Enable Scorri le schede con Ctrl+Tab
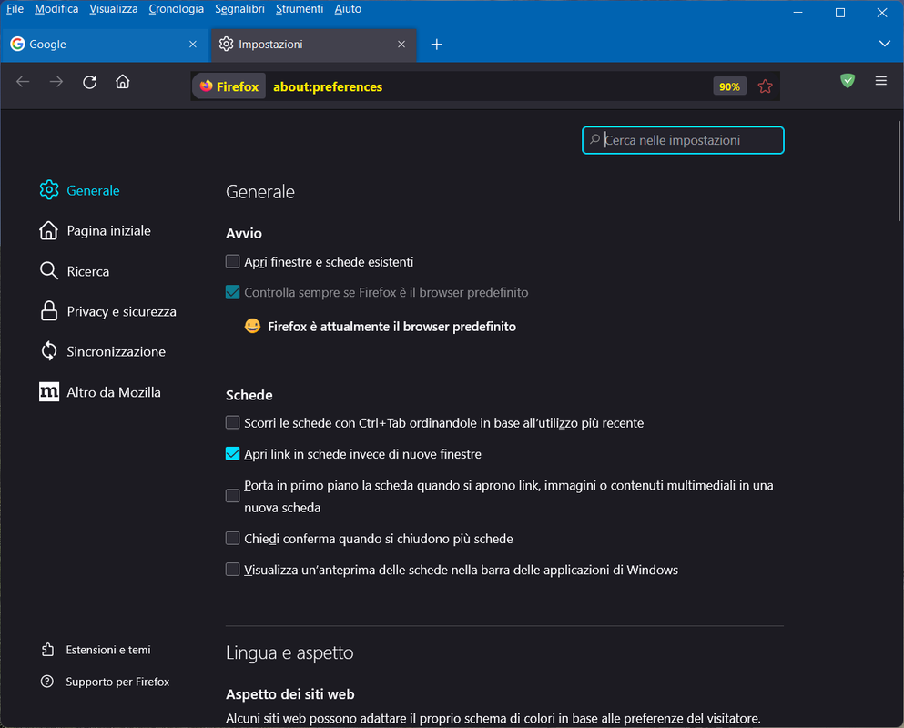Viewport: 904px width, 728px height. pos(232,422)
